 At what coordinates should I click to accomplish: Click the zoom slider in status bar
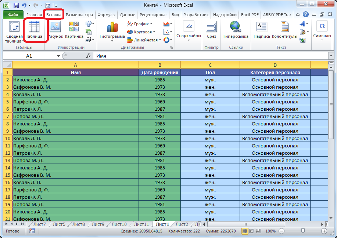(x=302, y=231)
